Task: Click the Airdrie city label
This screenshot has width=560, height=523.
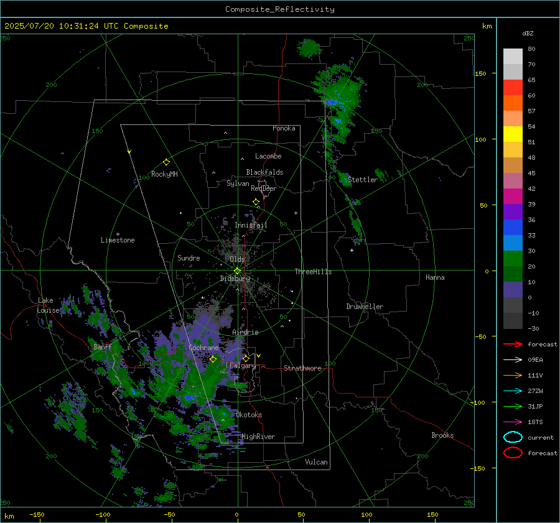Action: coord(245,332)
